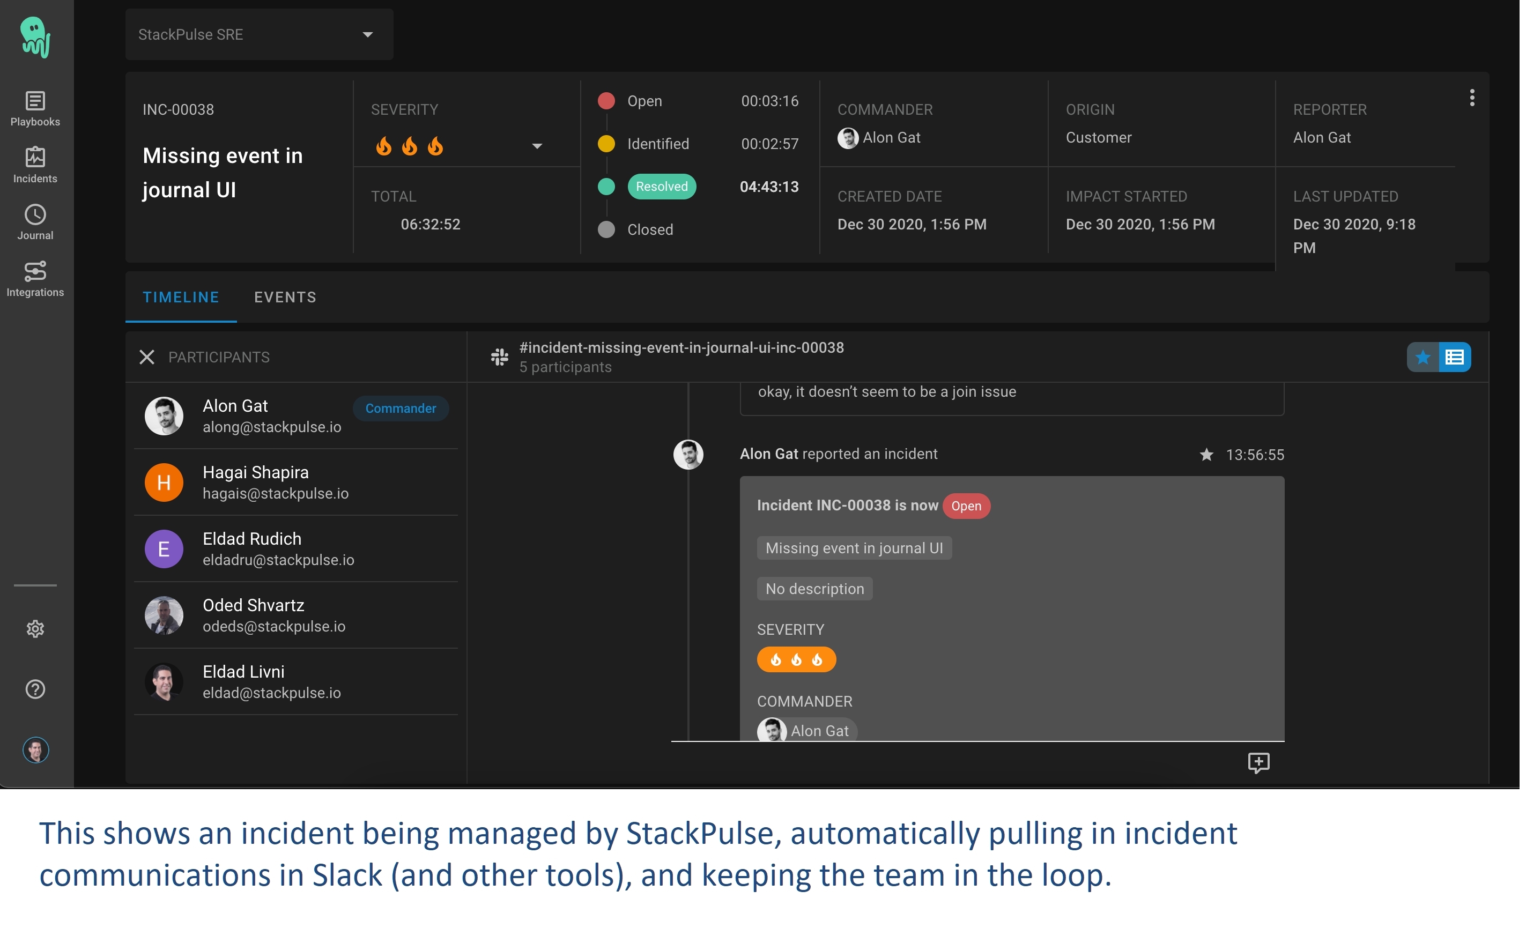Open the settings gear in sidebar
Screen dimensions: 1526x928
point(35,629)
